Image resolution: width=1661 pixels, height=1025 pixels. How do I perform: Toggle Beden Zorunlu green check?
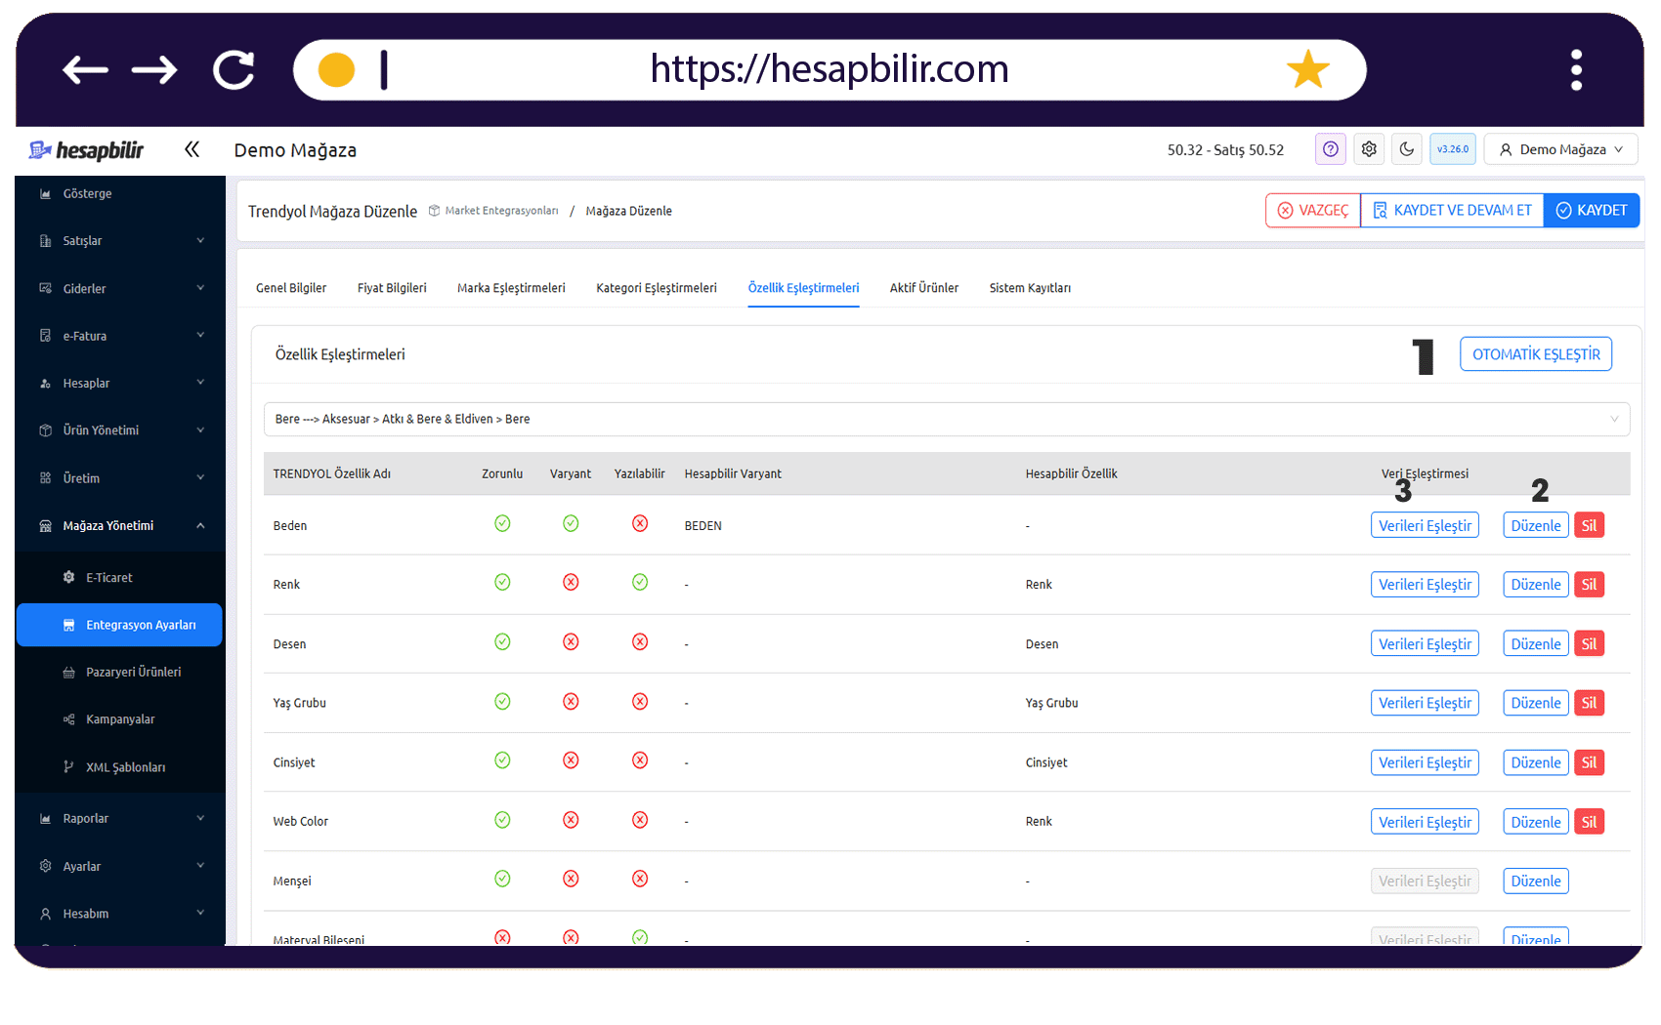502,523
